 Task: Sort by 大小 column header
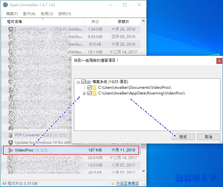(x=95, y=22)
